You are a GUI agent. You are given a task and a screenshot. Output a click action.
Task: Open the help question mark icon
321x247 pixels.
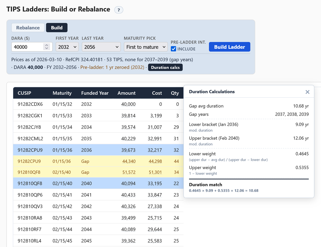(x=119, y=10)
